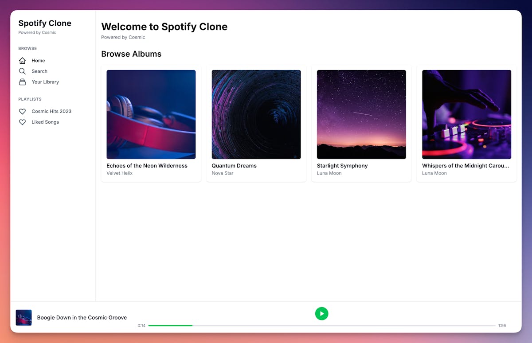Select the Home icon in sidebar
Image resolution: width=532 pixels, height=343 pixels.
(x=23, y=60)
